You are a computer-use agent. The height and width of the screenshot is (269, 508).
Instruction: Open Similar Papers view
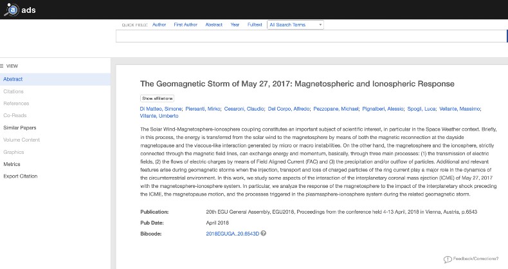pyautogui.click(x=20, y=127)
